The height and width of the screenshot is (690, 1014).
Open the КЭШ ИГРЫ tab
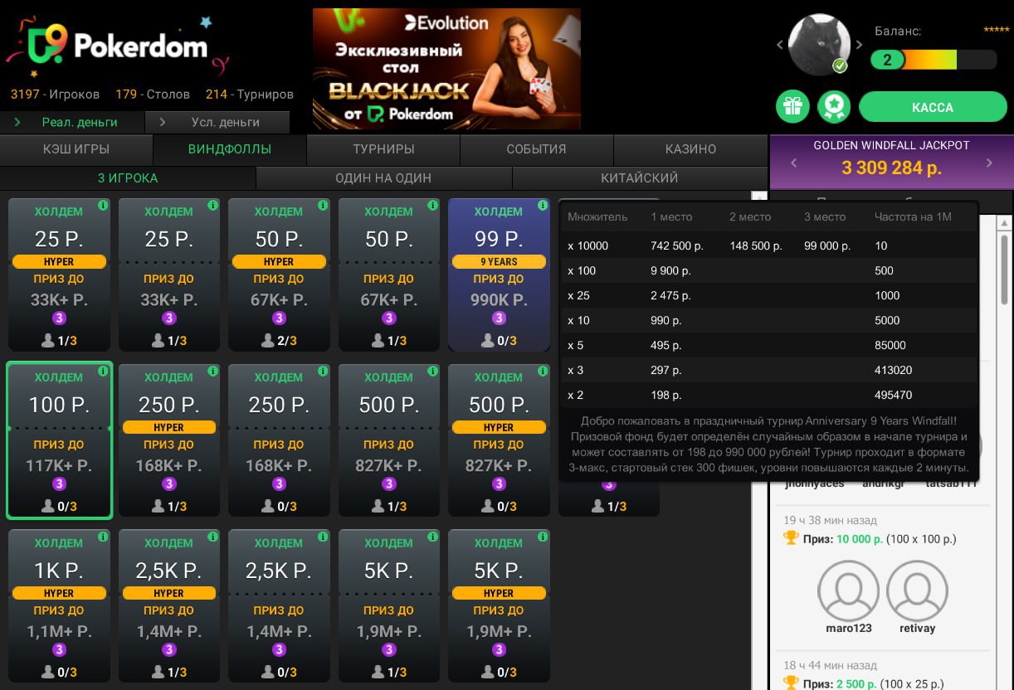[76, 149]
